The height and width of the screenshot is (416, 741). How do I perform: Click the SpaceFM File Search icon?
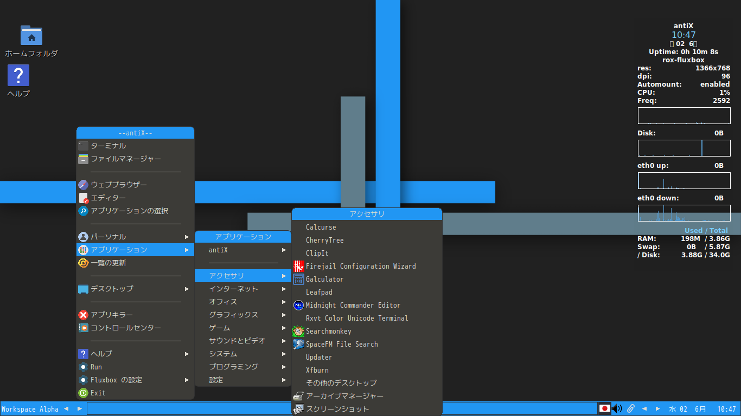[298, 344]
